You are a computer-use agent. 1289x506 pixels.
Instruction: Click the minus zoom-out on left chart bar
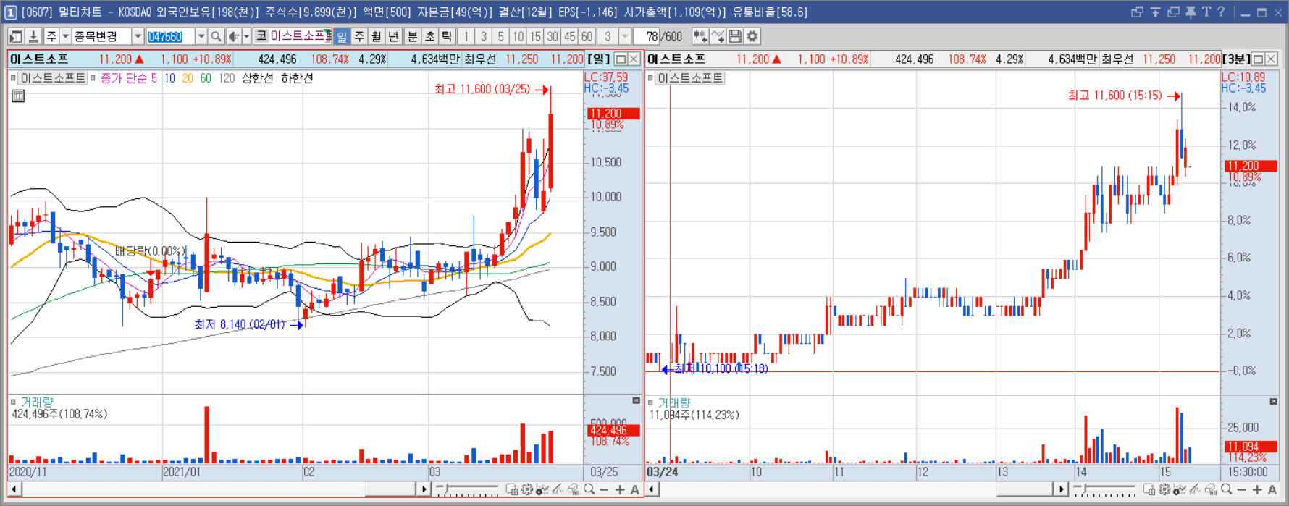pos(605,490)
